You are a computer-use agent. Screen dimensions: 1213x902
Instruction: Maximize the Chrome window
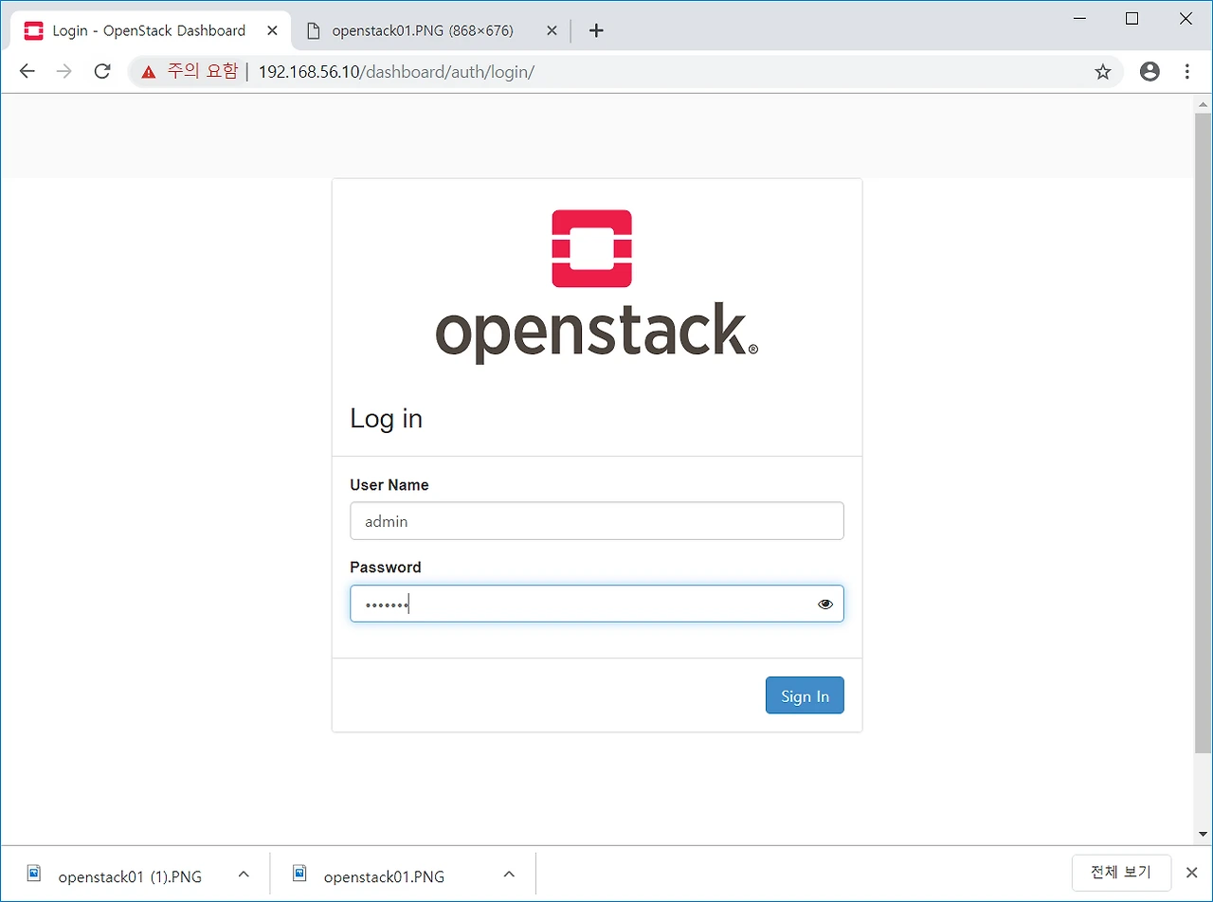1132,18
